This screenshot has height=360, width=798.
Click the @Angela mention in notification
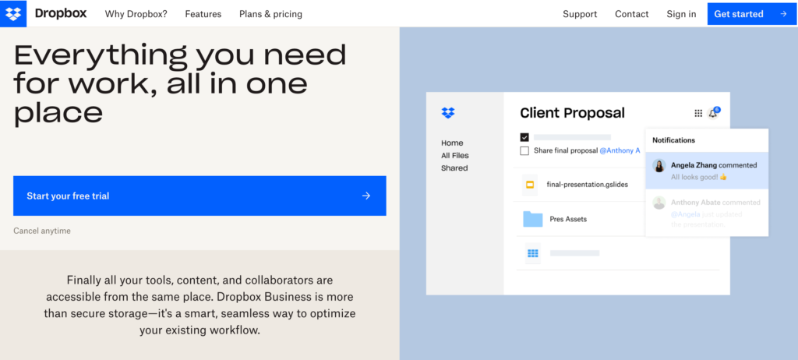pos(684,214)
